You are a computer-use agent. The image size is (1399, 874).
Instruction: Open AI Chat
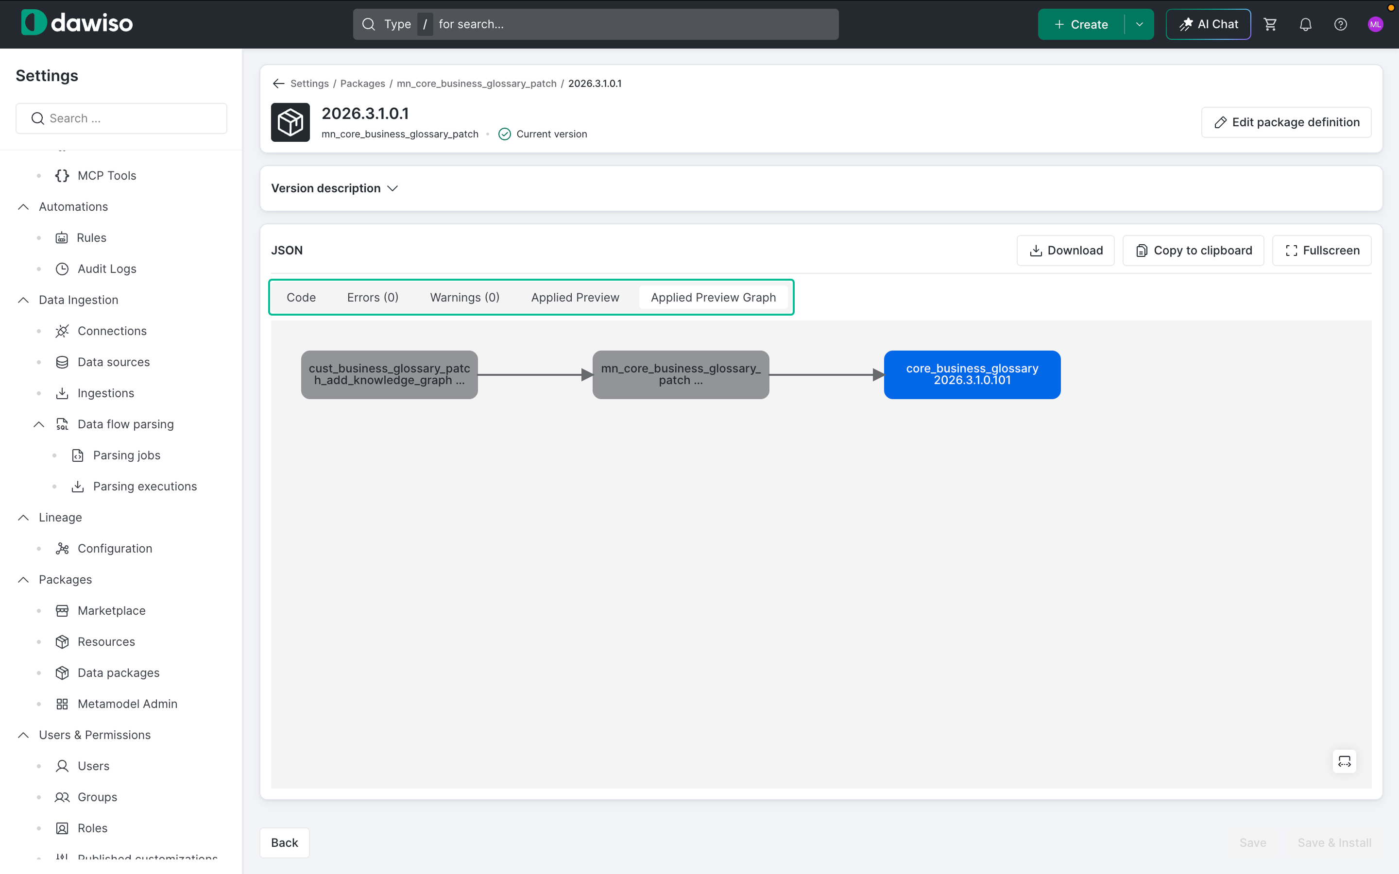click(1208, 24)
